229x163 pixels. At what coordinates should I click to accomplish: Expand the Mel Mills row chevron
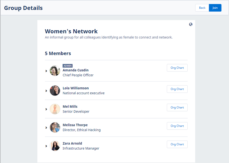point(46,109)
